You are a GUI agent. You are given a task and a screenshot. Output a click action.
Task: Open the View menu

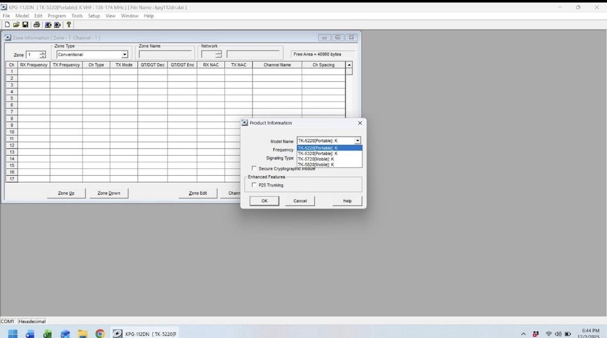(x=110, y=16)
